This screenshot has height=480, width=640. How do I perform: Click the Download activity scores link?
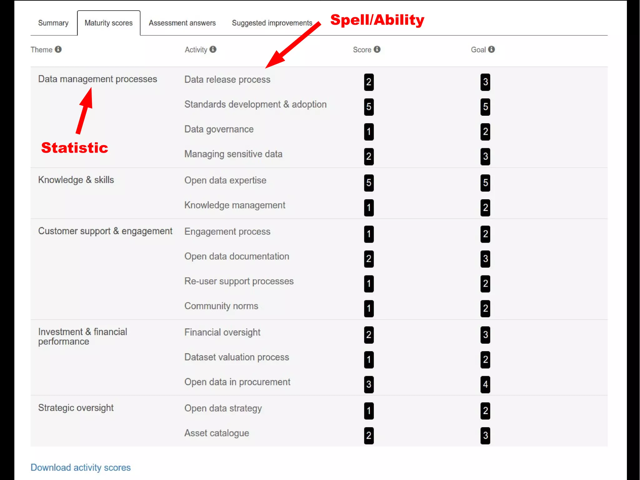81,467
